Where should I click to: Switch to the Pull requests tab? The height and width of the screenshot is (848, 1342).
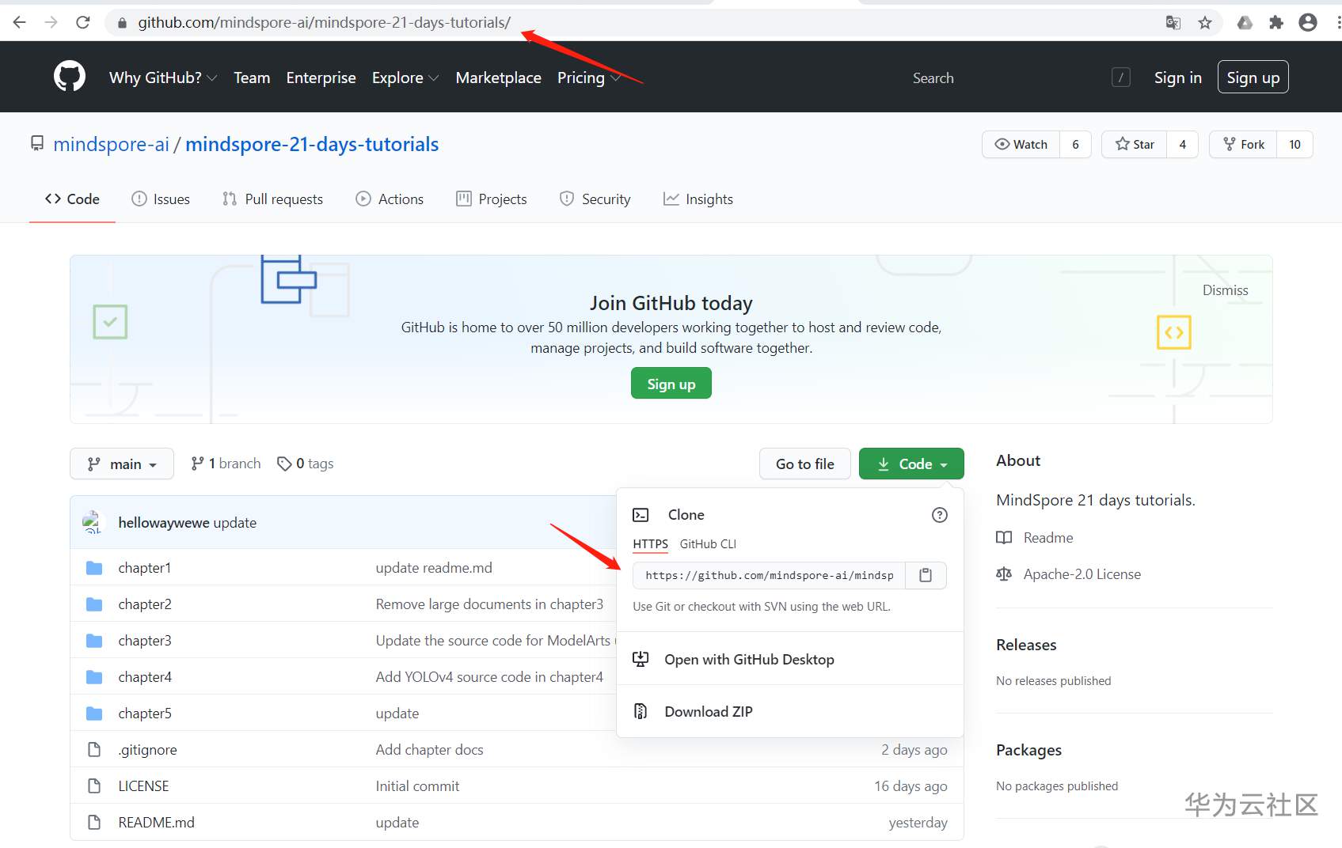[x=272, y=199]
